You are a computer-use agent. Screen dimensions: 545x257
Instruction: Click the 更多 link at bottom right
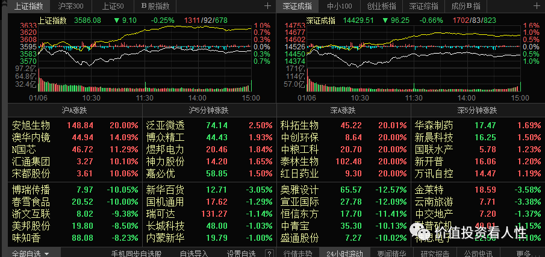click(x=528, y=253)
